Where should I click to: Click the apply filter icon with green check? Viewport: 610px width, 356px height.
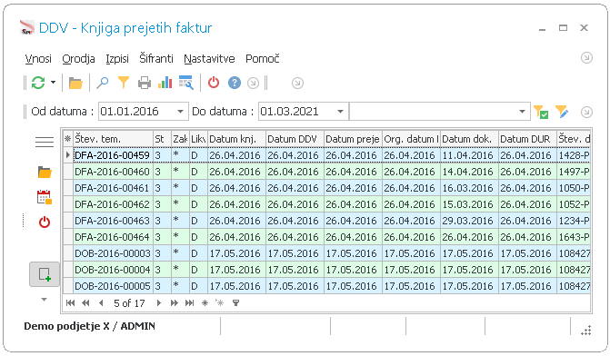[541, 112]
